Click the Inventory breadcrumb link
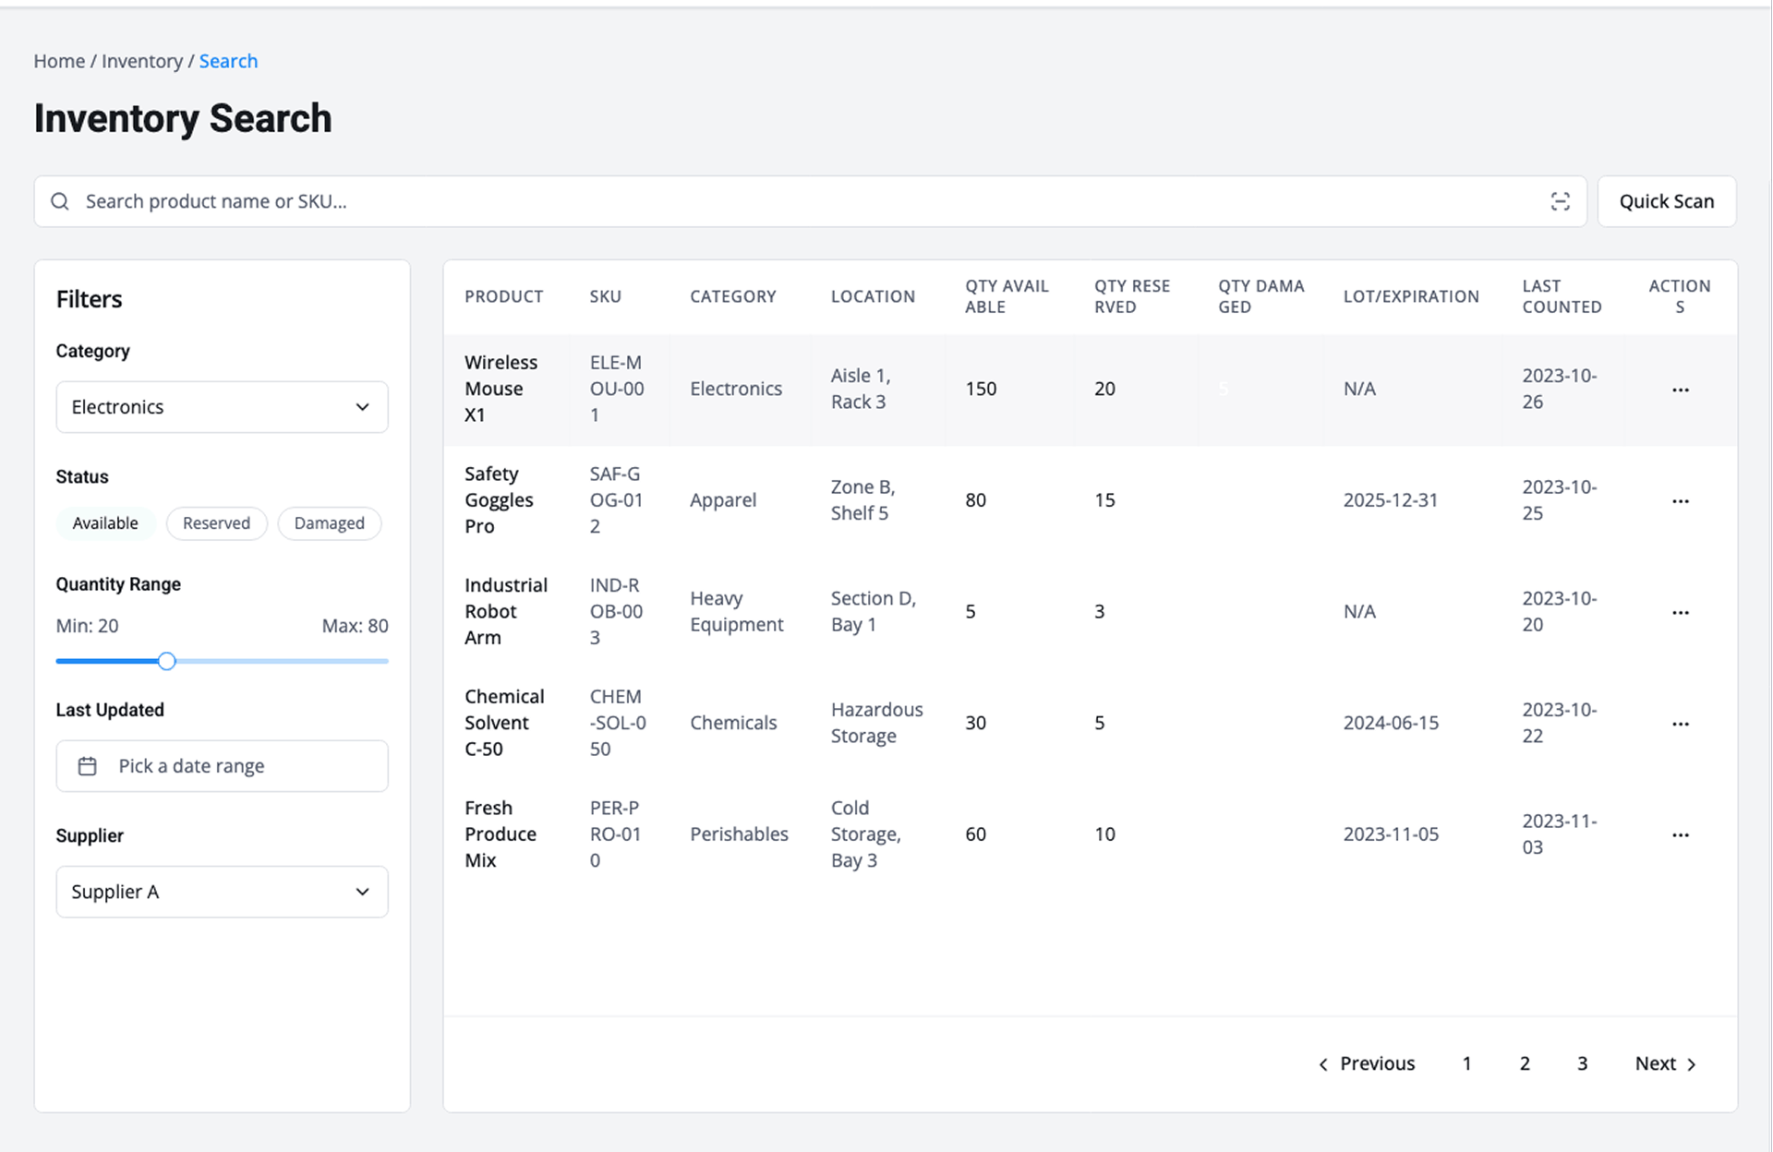This screenshot has width=1773, height=1152. click(142, 61)
